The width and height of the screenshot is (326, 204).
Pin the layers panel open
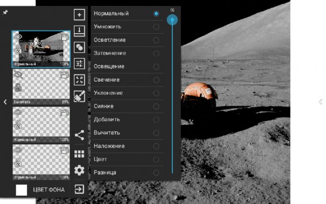(5, 13)
